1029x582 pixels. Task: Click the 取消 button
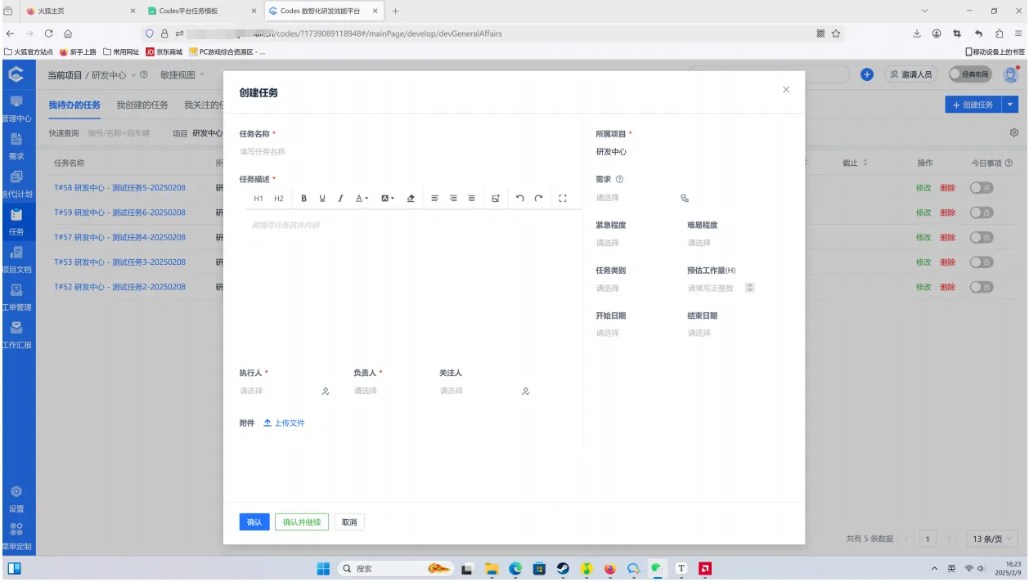point(349,522)
